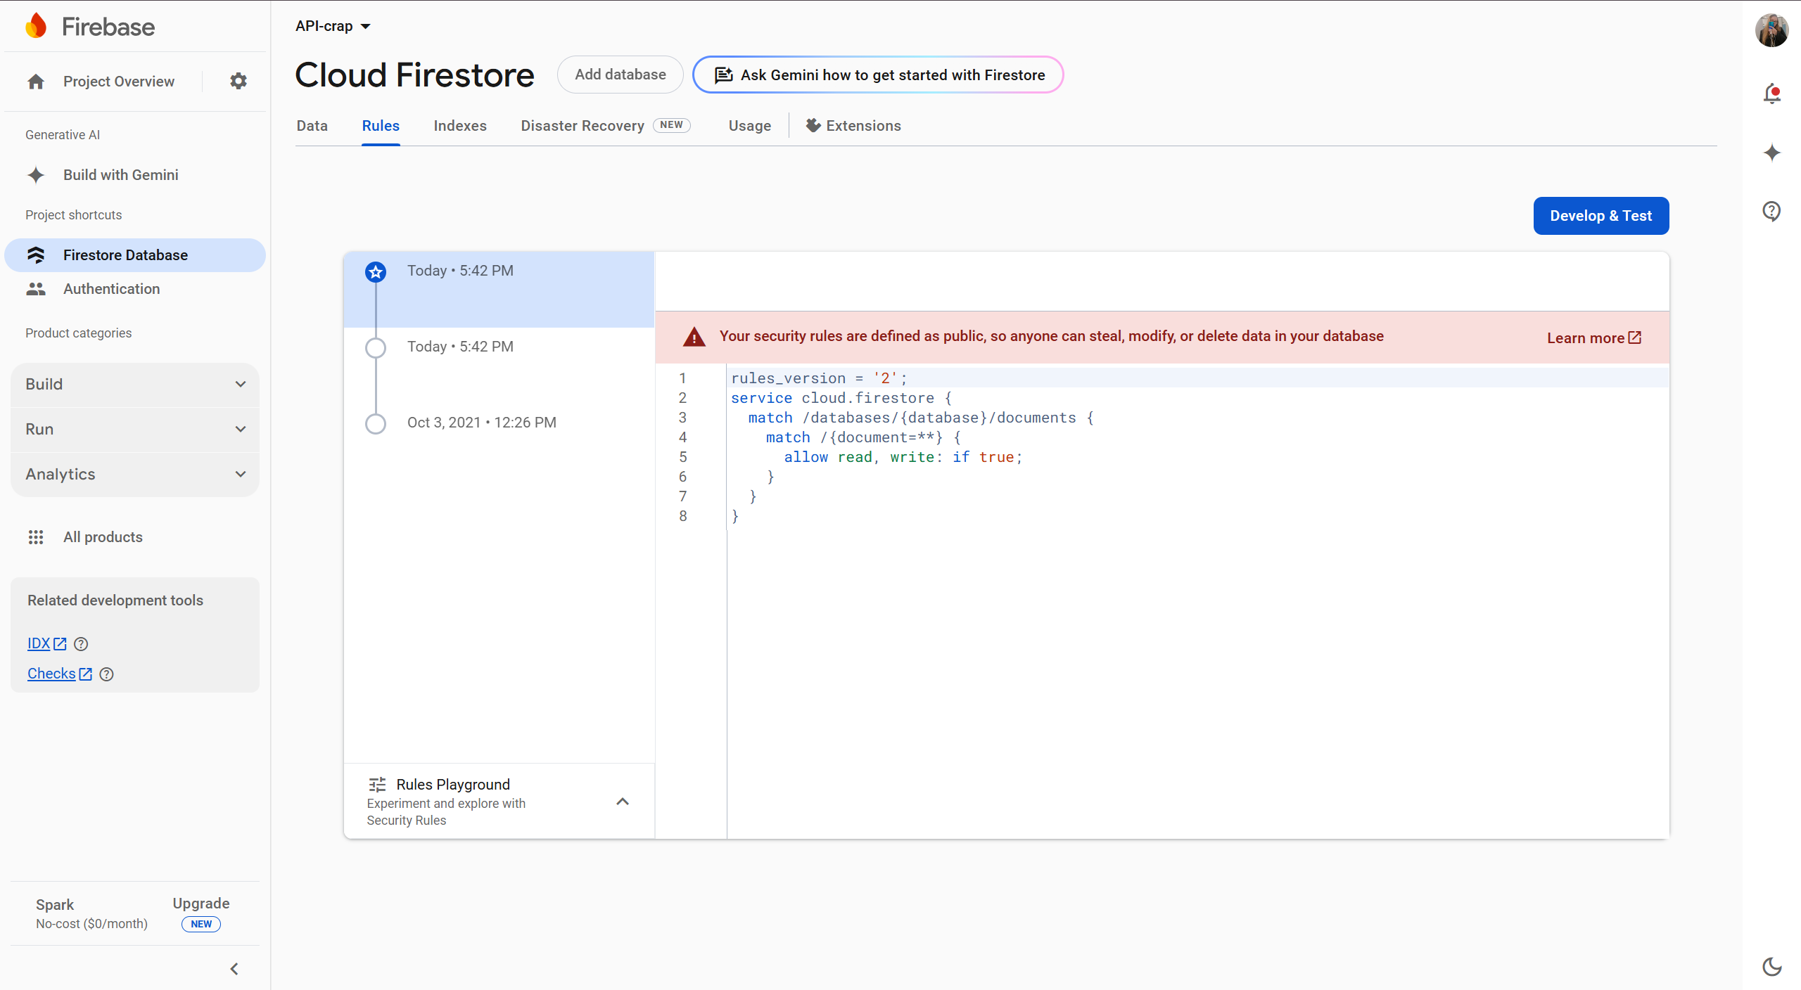Click the Develop & Test button
Viewport: 1801px width, 990px height.
1601,216
